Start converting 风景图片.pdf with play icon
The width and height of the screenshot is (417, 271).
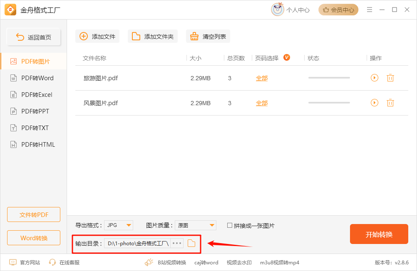[375, 103]
